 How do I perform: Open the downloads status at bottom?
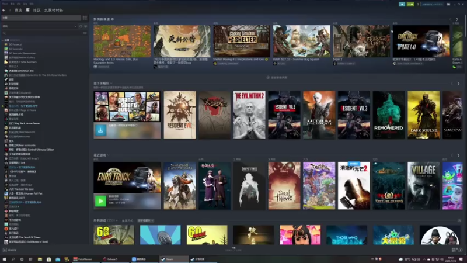tap(233, 249)
